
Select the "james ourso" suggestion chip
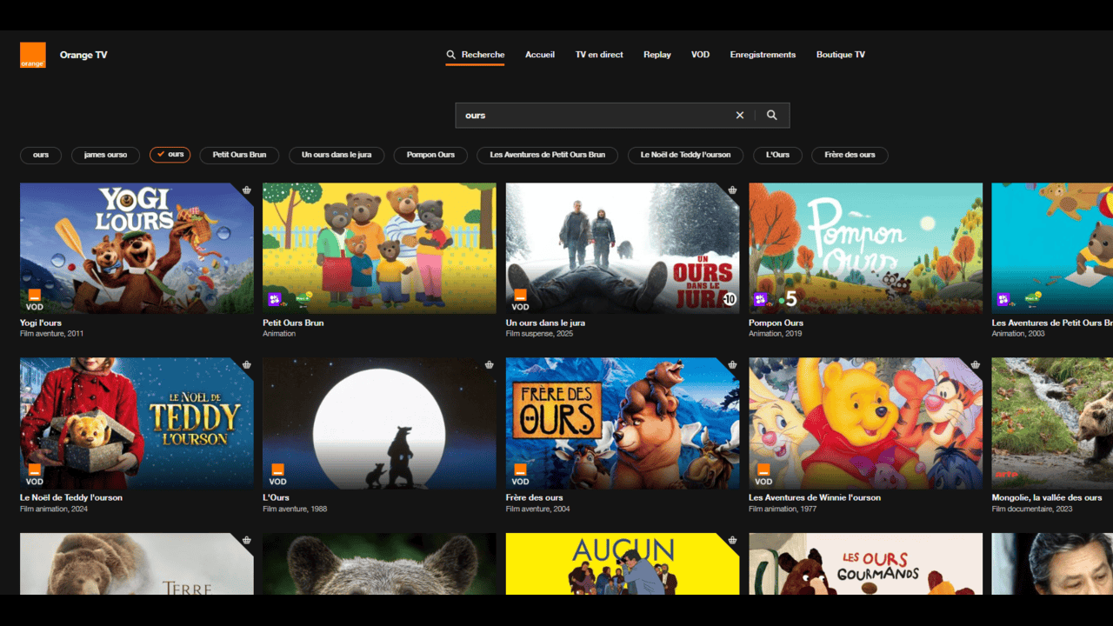coord(105,155)
